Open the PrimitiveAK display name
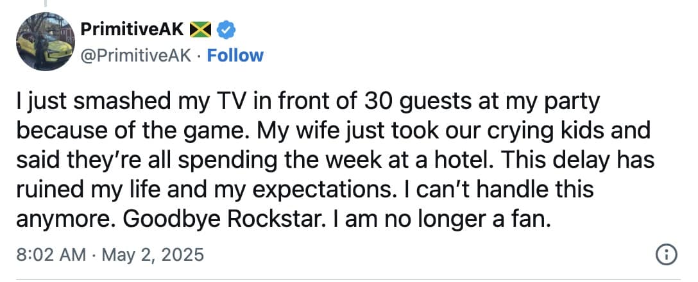 tap(133, 29)
